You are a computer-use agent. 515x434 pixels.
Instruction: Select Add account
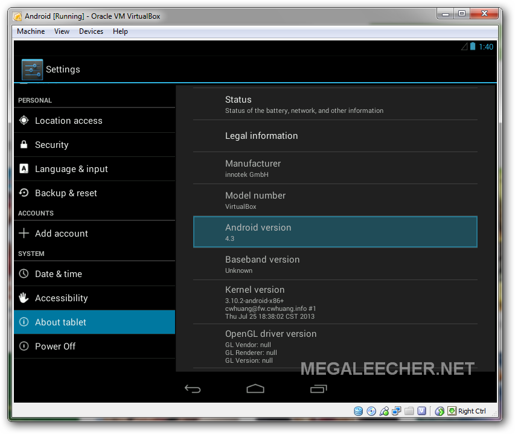click(x=95, y=233)
